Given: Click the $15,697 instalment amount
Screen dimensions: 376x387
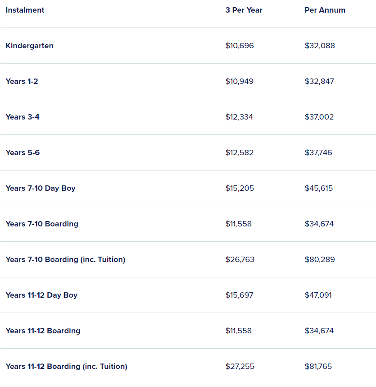Looking at the screenshot, I should (x=239, y=295).
